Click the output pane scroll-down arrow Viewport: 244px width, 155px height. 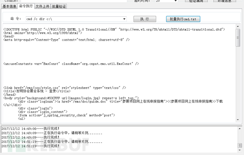pyautogui.click(x=238, y=120)
